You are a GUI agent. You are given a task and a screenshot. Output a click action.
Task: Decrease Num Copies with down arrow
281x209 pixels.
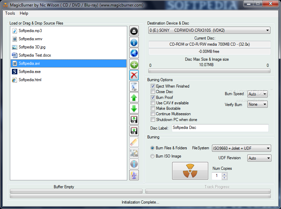pyautogui.click(x=225, y=178)
